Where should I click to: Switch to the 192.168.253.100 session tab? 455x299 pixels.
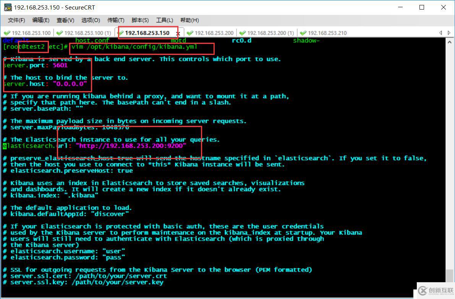(x=28, y=33)
